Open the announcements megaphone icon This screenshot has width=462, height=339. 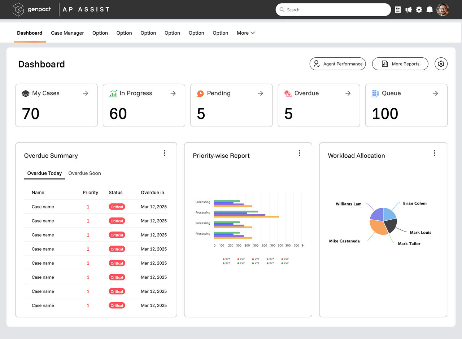click(x=408, y=10)
